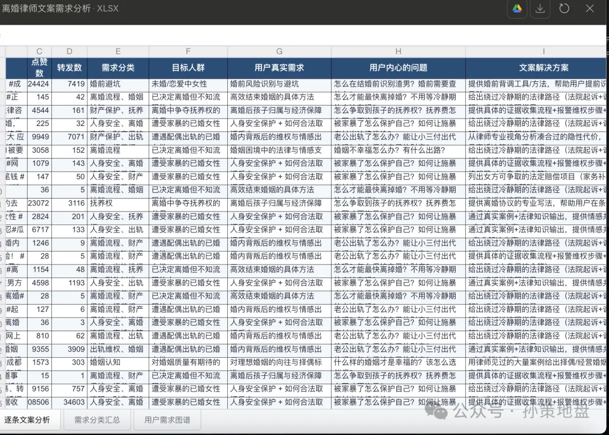
Task: Open the 用户需求图谱 sheet tab
Action: [x=167, y=420]
